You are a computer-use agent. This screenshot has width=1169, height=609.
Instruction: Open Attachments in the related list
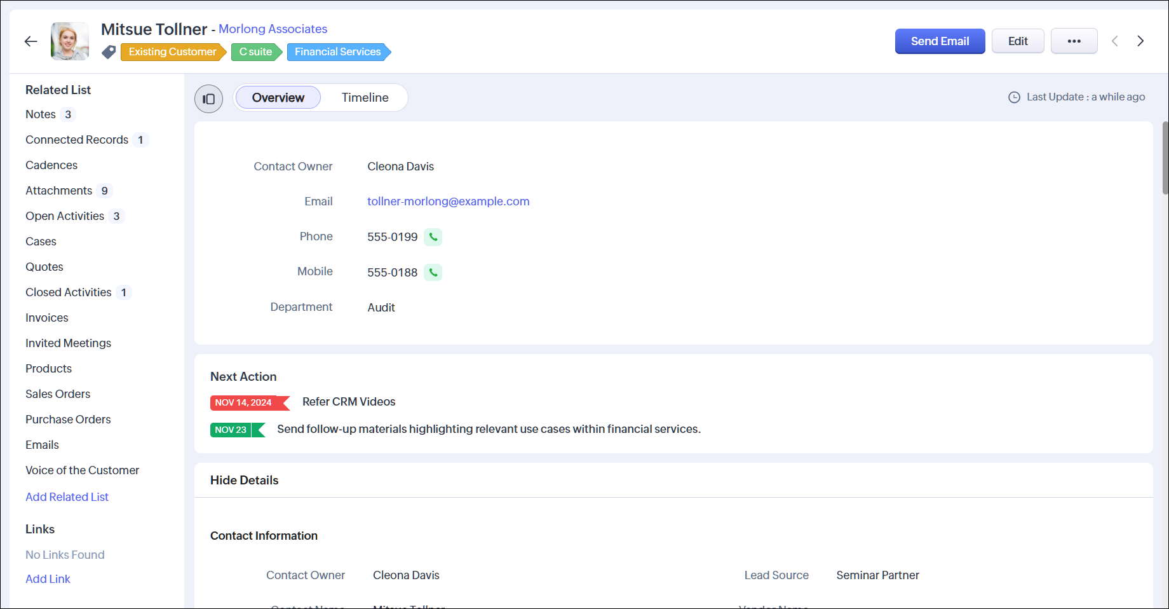tap(59, 191)
